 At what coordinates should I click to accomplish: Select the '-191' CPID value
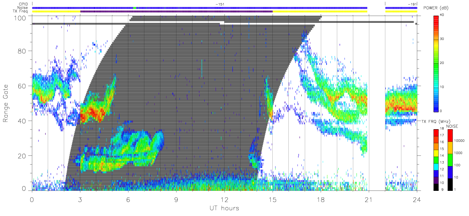(412, 4)
